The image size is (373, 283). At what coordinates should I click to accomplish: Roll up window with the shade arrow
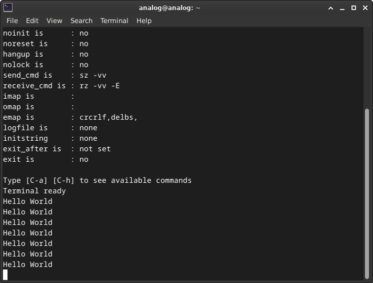(331, 8)
